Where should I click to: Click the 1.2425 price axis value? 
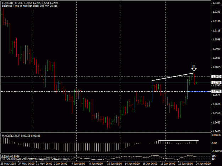216,131
